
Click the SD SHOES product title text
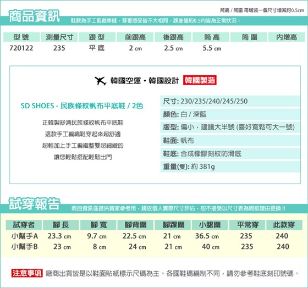pyautogui.click(x=82, y=106)
